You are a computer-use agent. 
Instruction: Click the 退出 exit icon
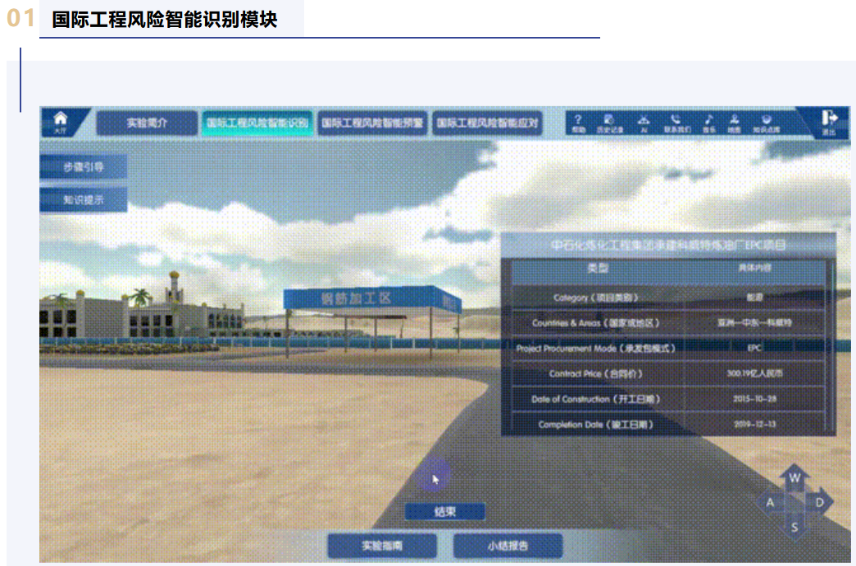828,122
